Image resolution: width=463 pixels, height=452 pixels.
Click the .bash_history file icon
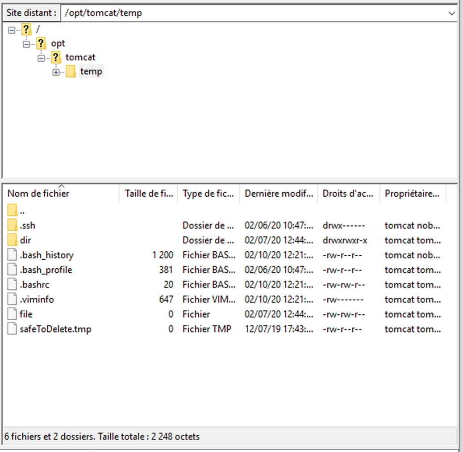pyautogui.click(x=13, y=255)
